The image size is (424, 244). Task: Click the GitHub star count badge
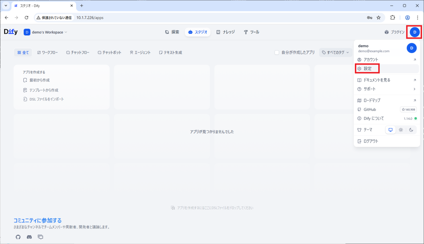point(408,110)
